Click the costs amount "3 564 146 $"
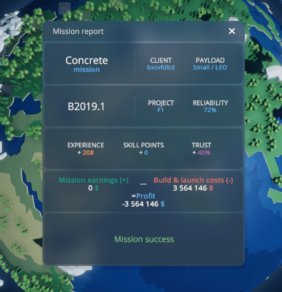The height and width of the screenshot is (292, 282). point(193,188)
